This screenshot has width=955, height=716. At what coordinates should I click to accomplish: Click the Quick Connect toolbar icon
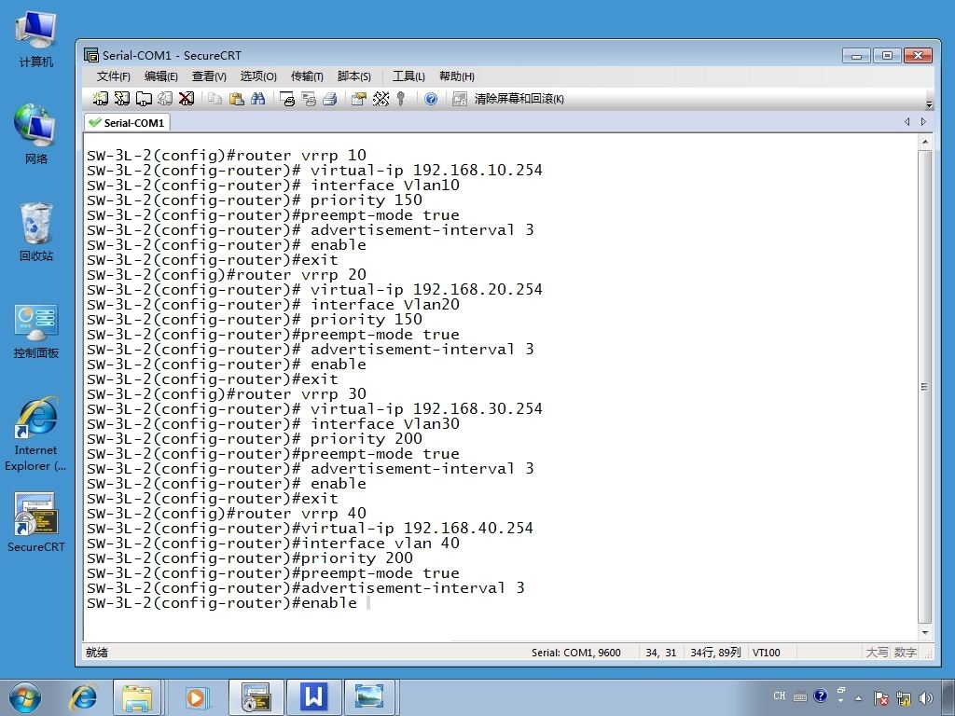(122, 99)
